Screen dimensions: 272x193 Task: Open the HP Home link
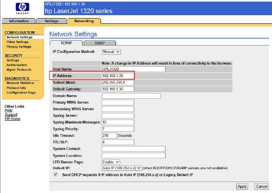point(12,118)
